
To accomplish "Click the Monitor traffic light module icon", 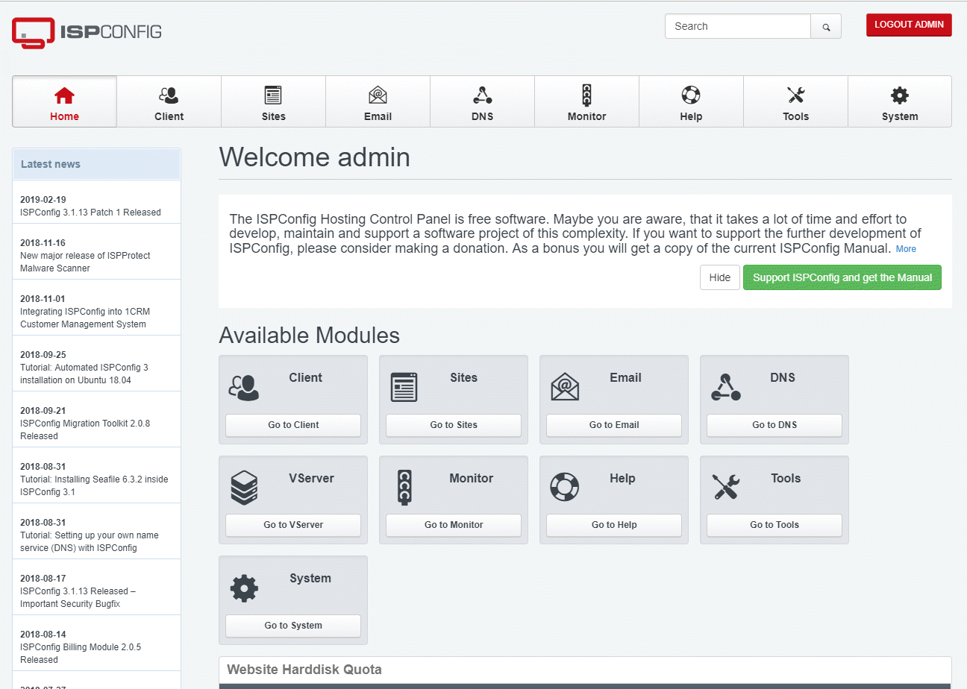I will click(404, 488).
